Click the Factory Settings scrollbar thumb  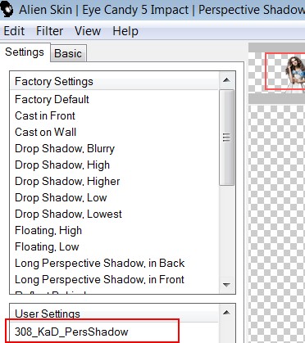pyautogui.click(x=226, y=138)
